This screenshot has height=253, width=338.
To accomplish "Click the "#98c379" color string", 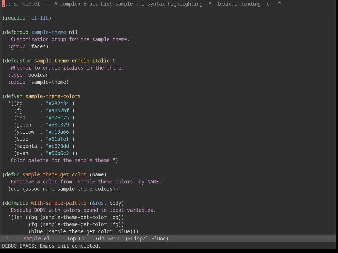I will point(59,125).
